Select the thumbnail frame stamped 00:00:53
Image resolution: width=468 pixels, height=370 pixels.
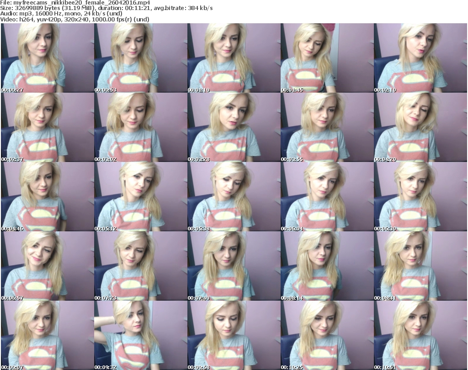[141, 58]
